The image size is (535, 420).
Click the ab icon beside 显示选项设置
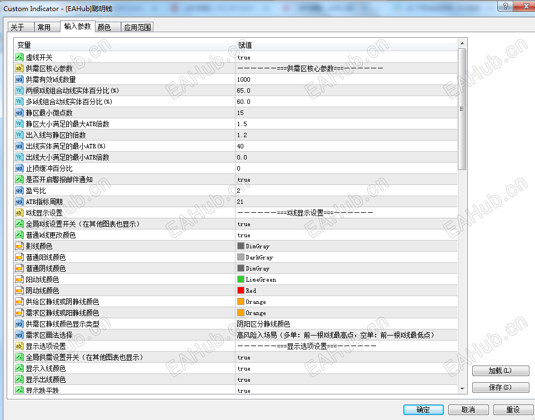click(19, 346)
